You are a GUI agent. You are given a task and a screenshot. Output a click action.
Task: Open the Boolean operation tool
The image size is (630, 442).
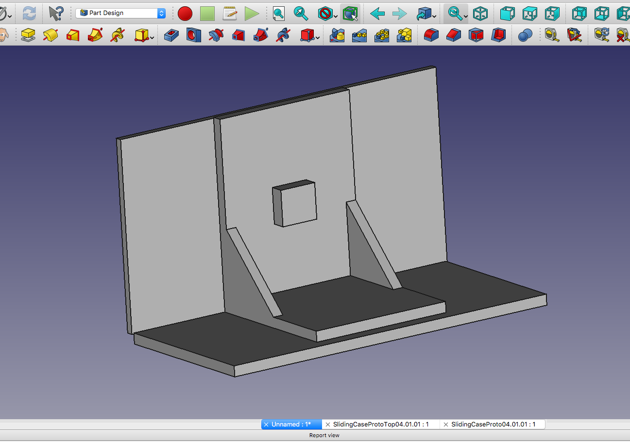click(525, 35)
